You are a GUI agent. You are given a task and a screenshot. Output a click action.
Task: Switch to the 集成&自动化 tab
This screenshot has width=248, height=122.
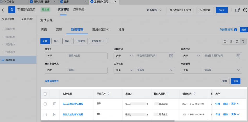pos(101,30)
